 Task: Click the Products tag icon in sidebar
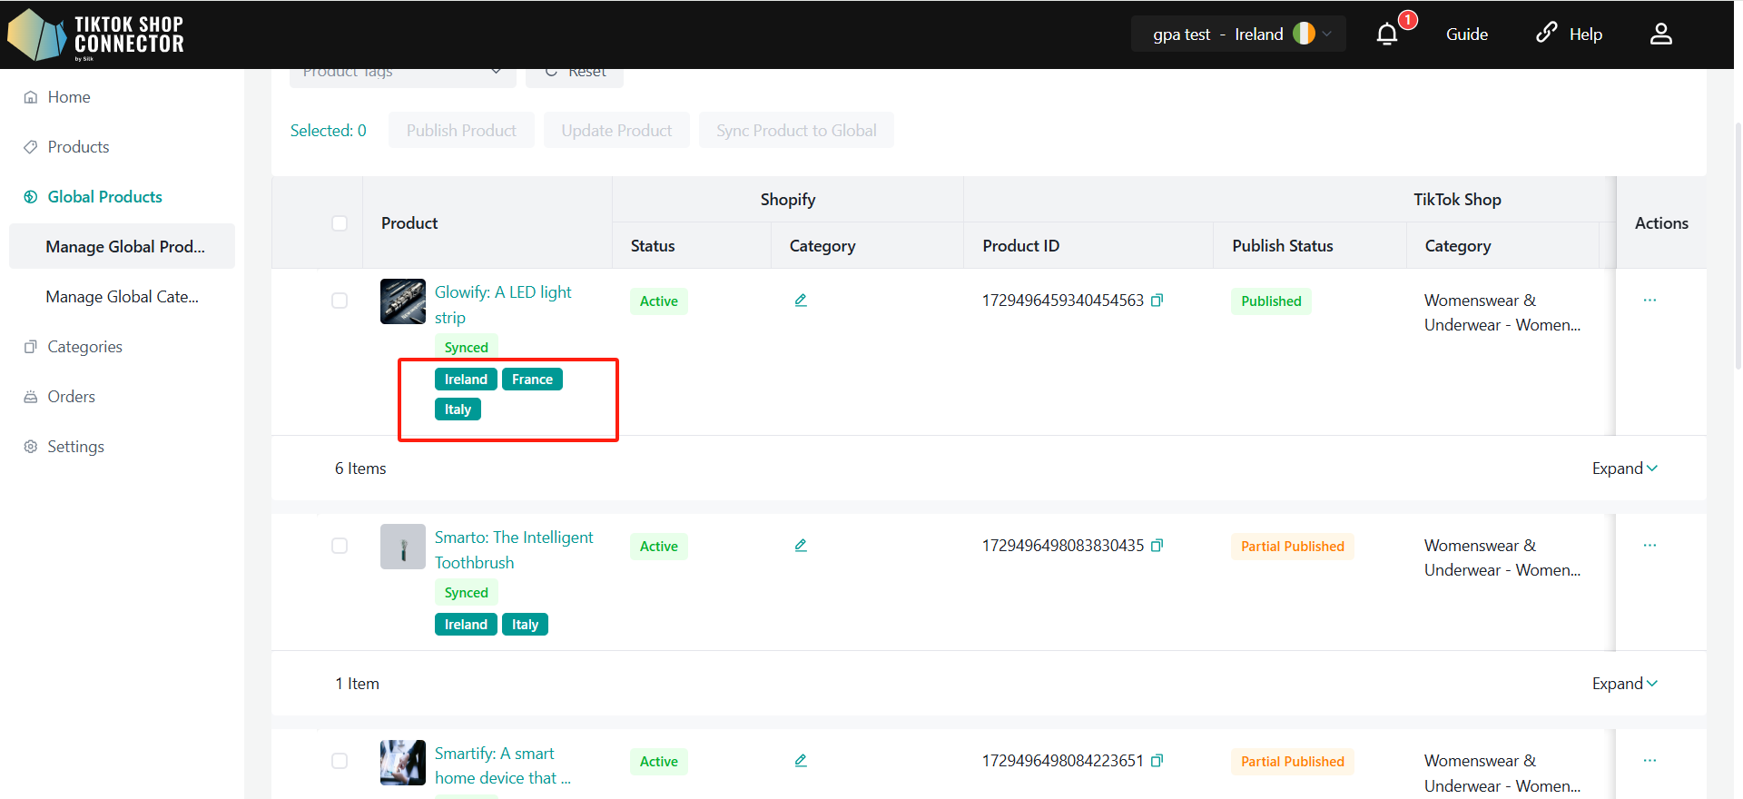[x=31, y=147]
